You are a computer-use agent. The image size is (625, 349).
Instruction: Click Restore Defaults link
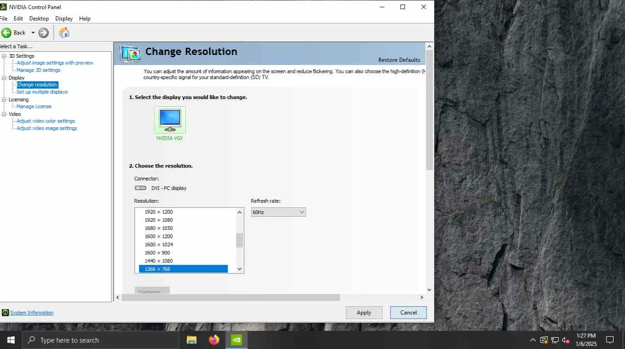(399, 60)
